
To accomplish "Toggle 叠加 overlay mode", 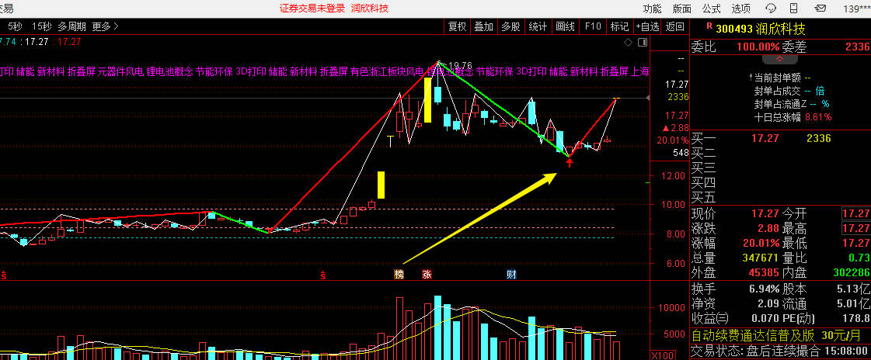I will pyautogui.click(x=483, y=26).
